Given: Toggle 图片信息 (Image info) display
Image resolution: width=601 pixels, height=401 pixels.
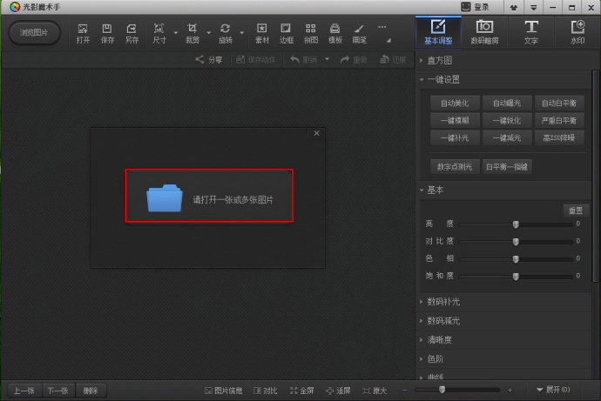Looking at the screenshot, I should pyautogui.click(x=223, y=391).
